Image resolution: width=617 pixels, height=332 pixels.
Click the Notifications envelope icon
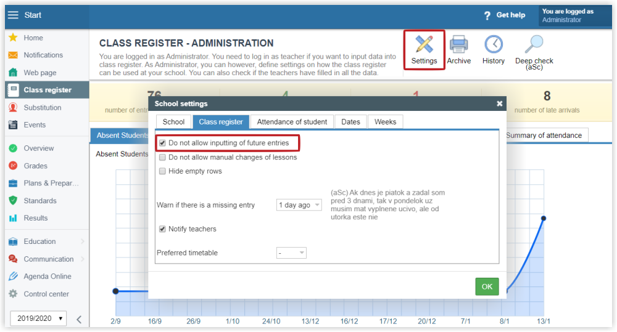pos(13,55)
